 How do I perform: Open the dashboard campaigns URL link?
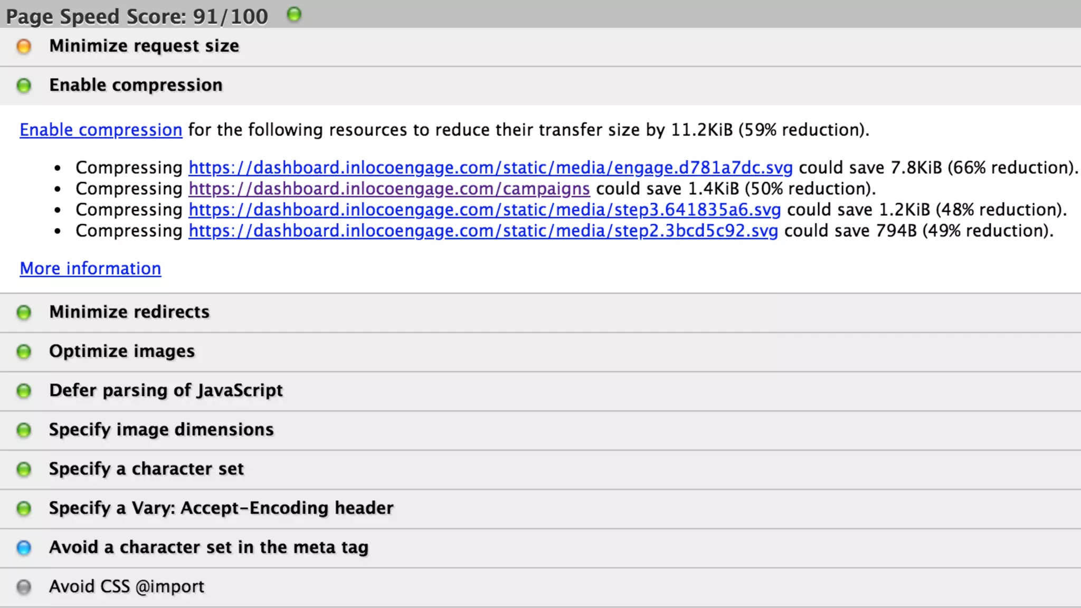[x=389, y=189]
